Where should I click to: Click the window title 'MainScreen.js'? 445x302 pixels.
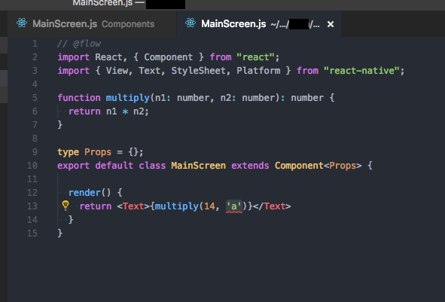pyautogui.click(x=102, y=3)
